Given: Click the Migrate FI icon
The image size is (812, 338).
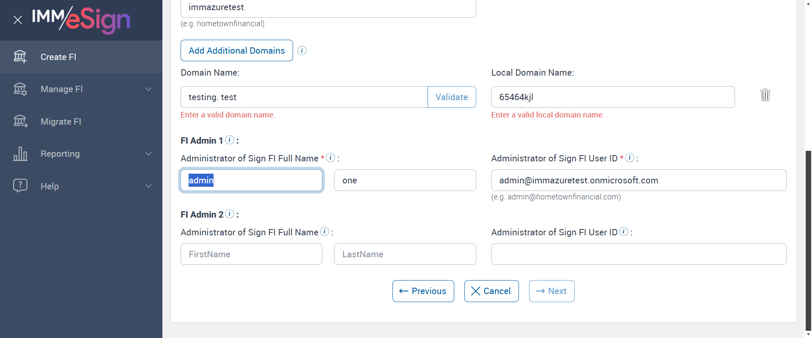Looking at the screenshot, I should click(x=20, y=122).
